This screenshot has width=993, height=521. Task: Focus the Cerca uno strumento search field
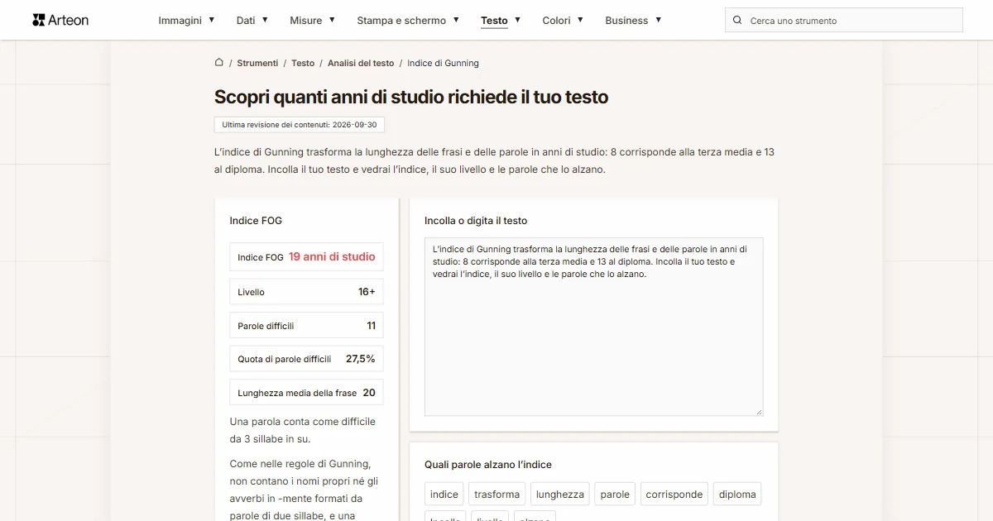coord(844,20)
